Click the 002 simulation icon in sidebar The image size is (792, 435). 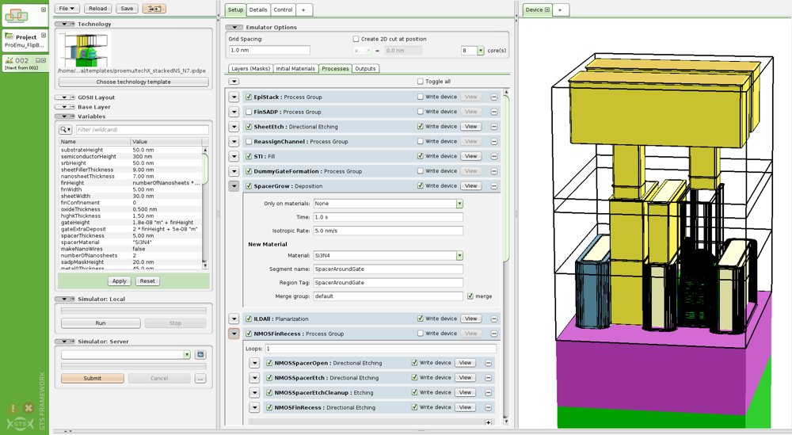pos(9,59)
